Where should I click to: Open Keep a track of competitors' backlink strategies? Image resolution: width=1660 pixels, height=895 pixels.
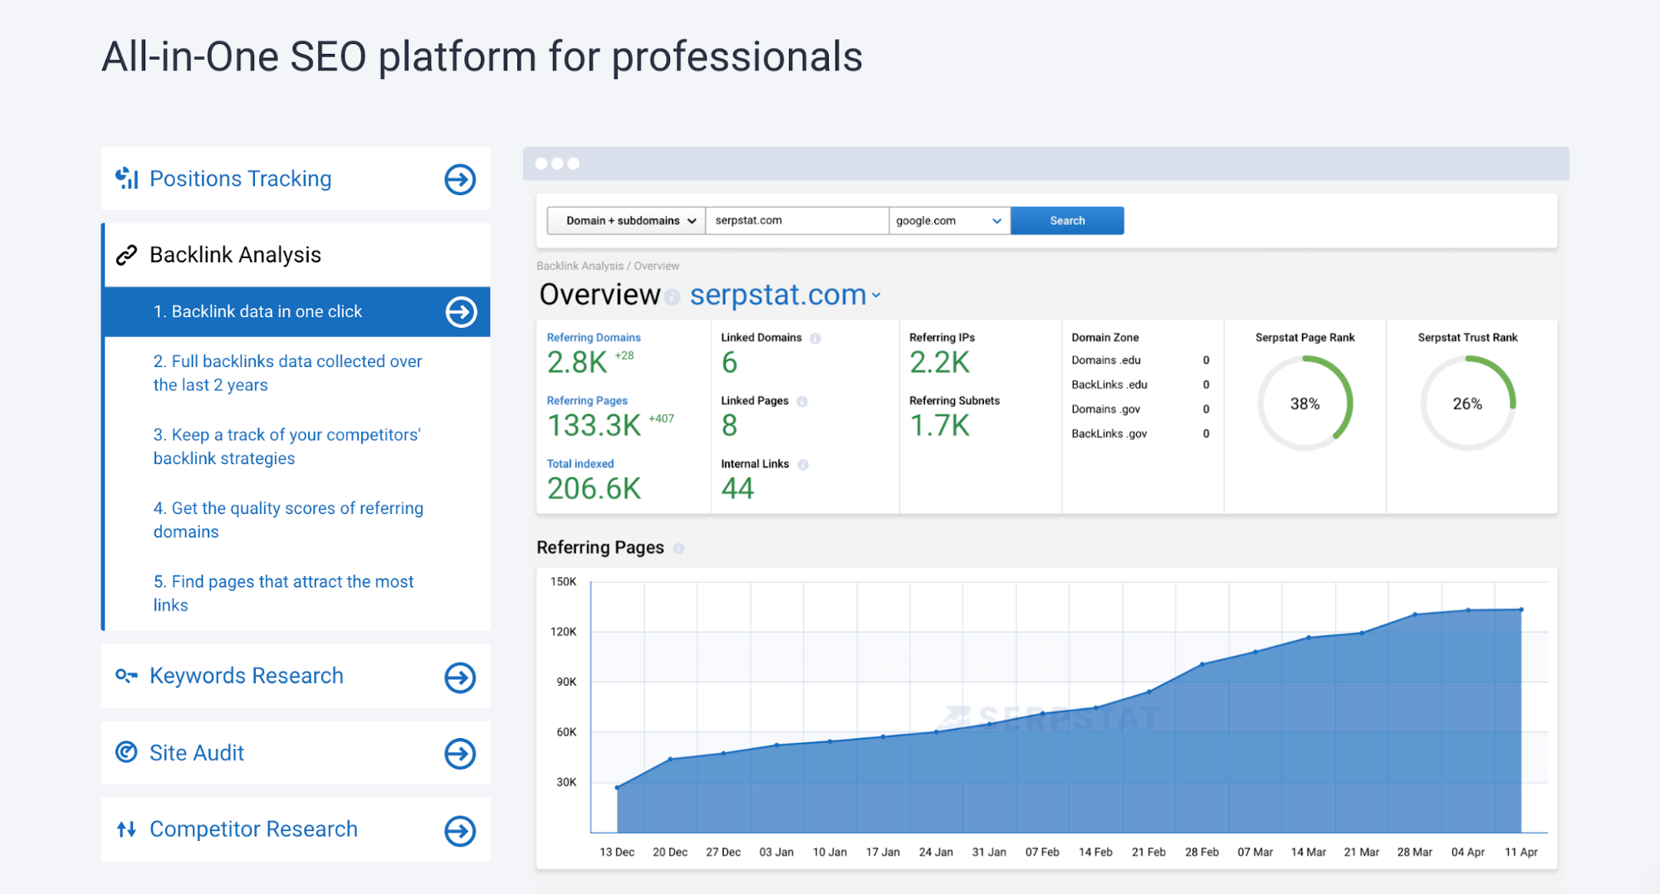(x=287, y=447)
